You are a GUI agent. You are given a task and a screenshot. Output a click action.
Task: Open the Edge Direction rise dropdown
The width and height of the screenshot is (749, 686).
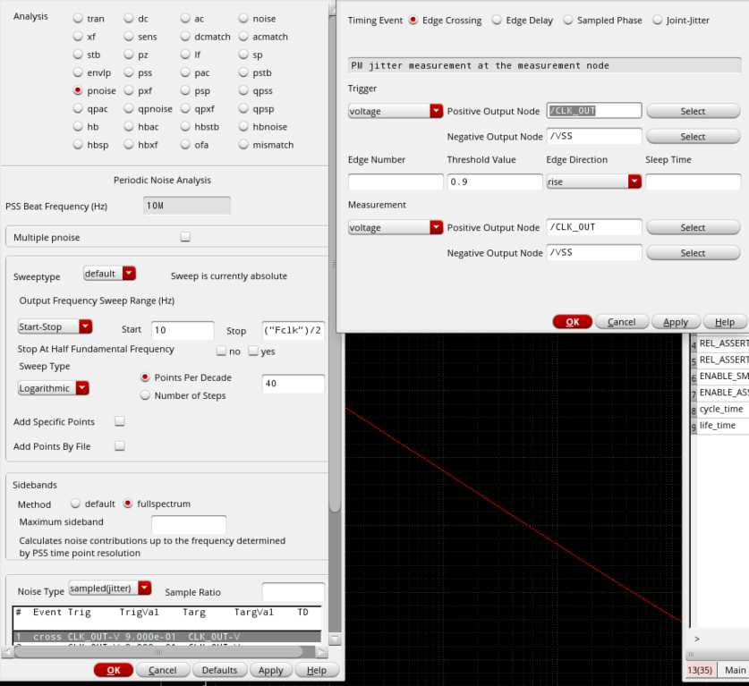(x=593, y=182)
